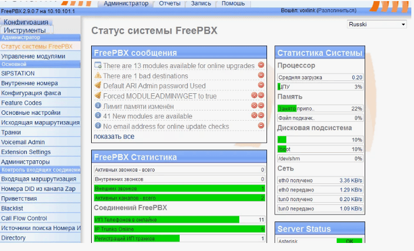Click the Занято прило.. 22% memory bar
The image size is (414, 251).
coord(320,108)
